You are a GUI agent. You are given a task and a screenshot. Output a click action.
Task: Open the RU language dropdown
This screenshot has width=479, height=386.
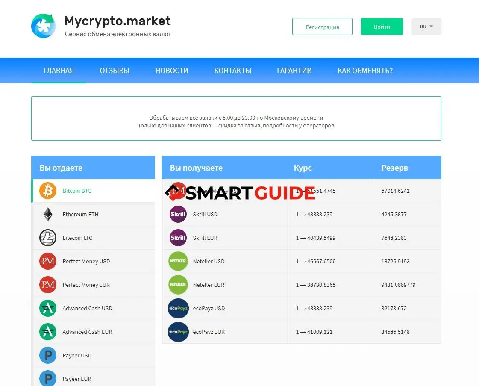pos(426,26)
